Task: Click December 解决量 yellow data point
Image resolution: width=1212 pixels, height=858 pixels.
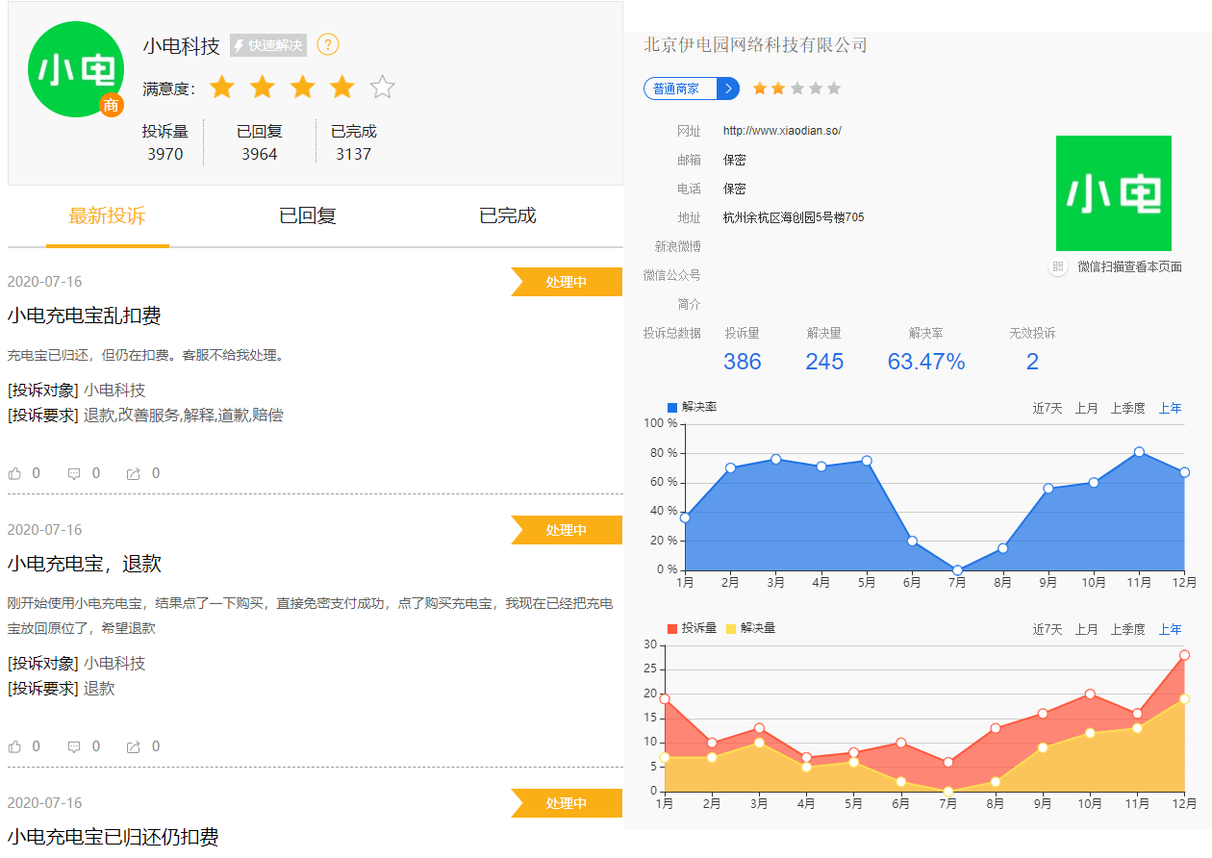Action: point(1184,699)
